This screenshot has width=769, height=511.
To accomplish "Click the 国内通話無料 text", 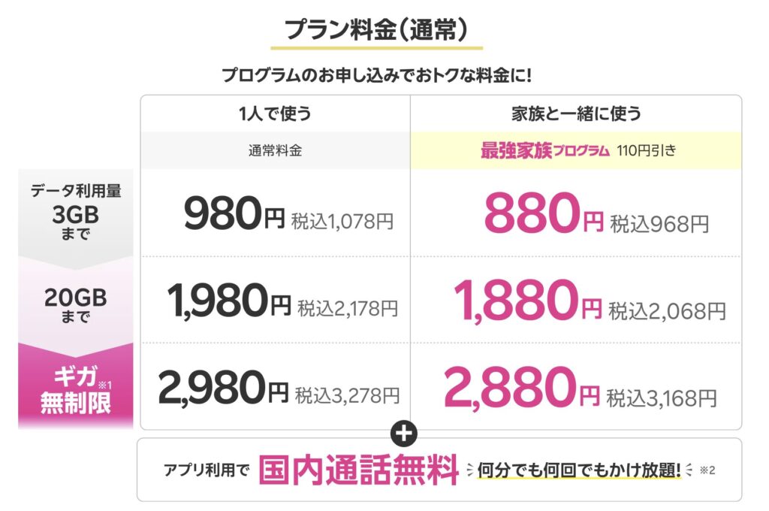I will (358, 471).
